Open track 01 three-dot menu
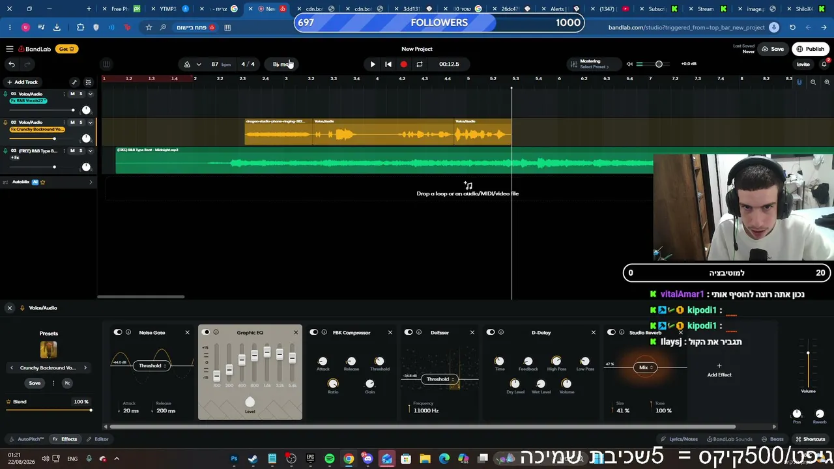The height and width of the screenshot is (469, 834). (64, 94)
